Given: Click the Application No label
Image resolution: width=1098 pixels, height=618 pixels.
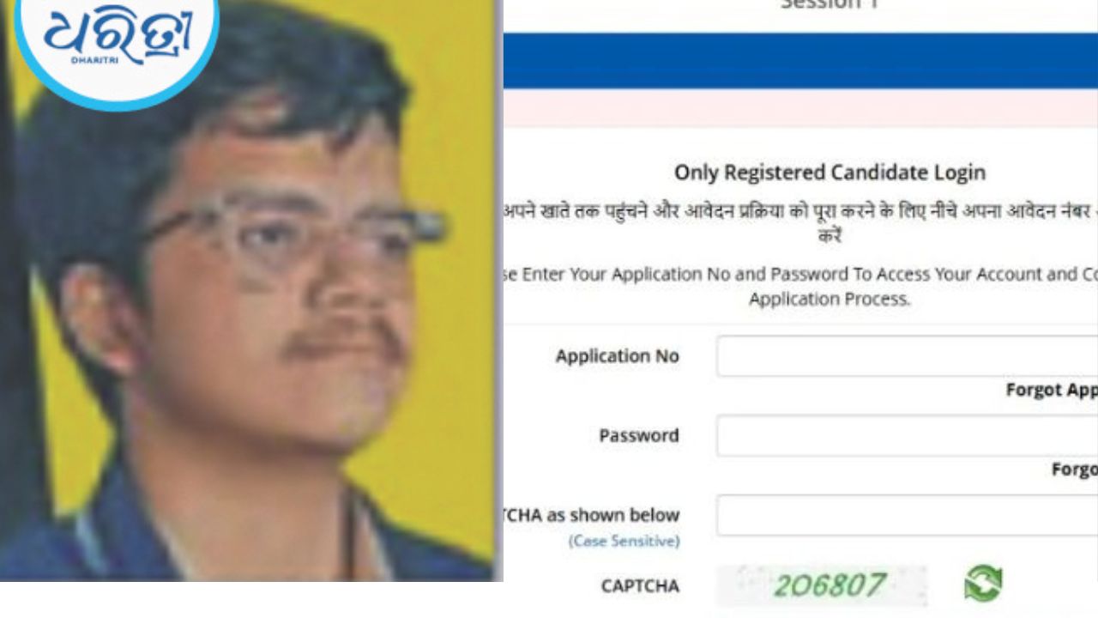Looking at the screenshot, I should [617, 356].
